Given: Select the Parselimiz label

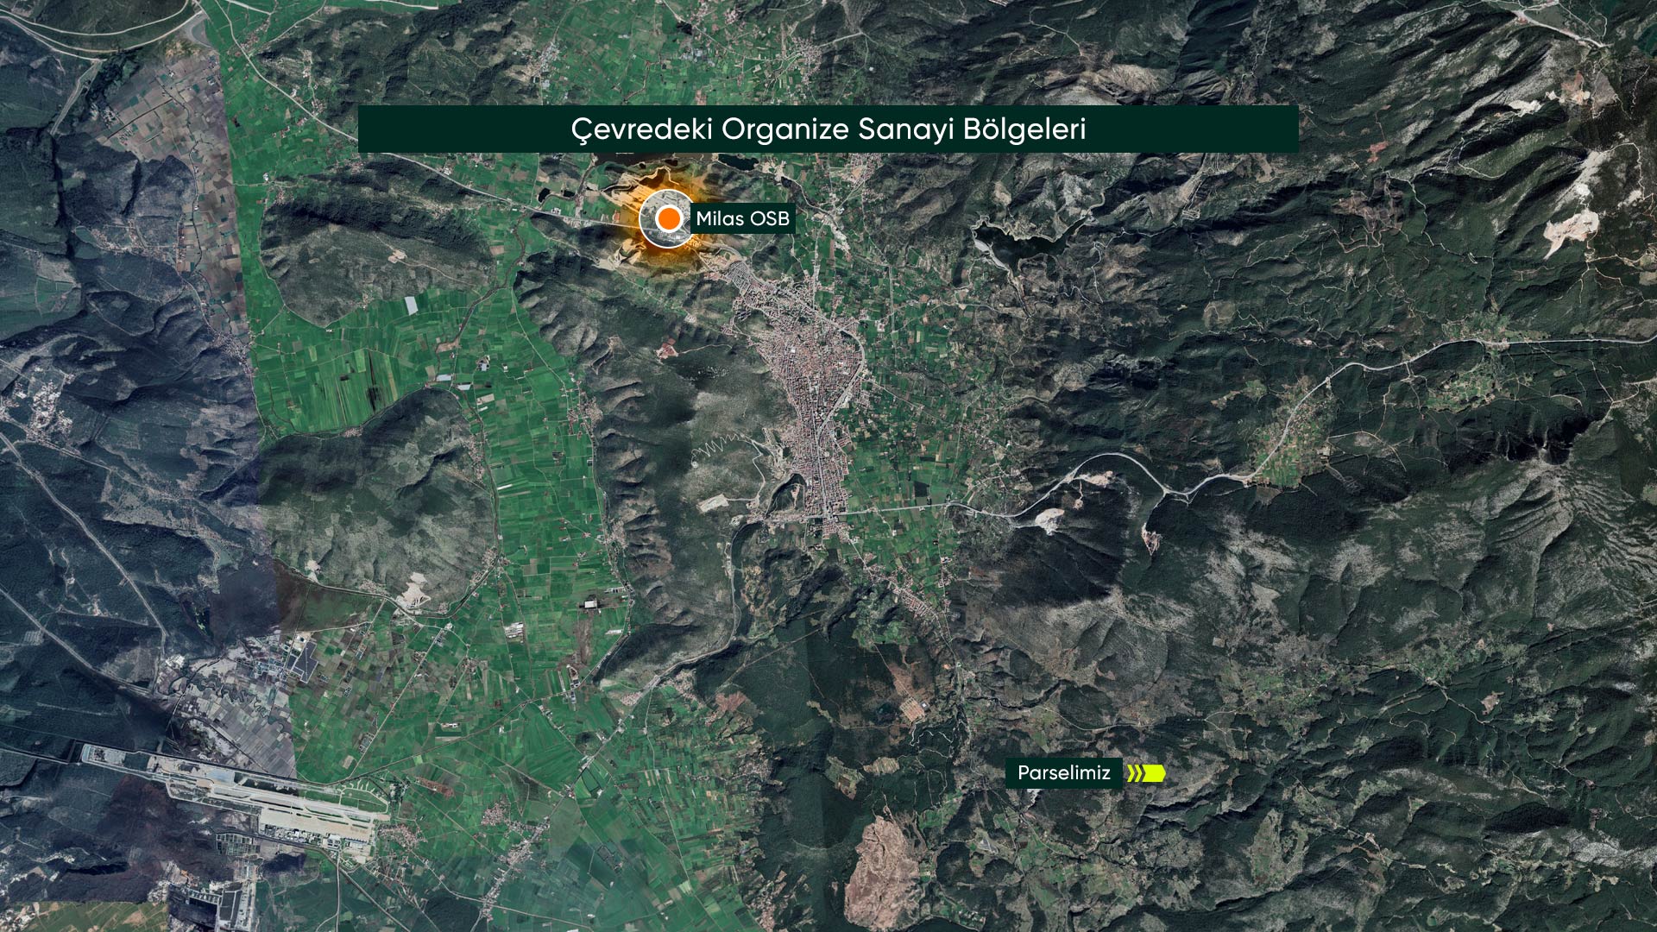Looking at the screenshot, I should point(1063,773).
